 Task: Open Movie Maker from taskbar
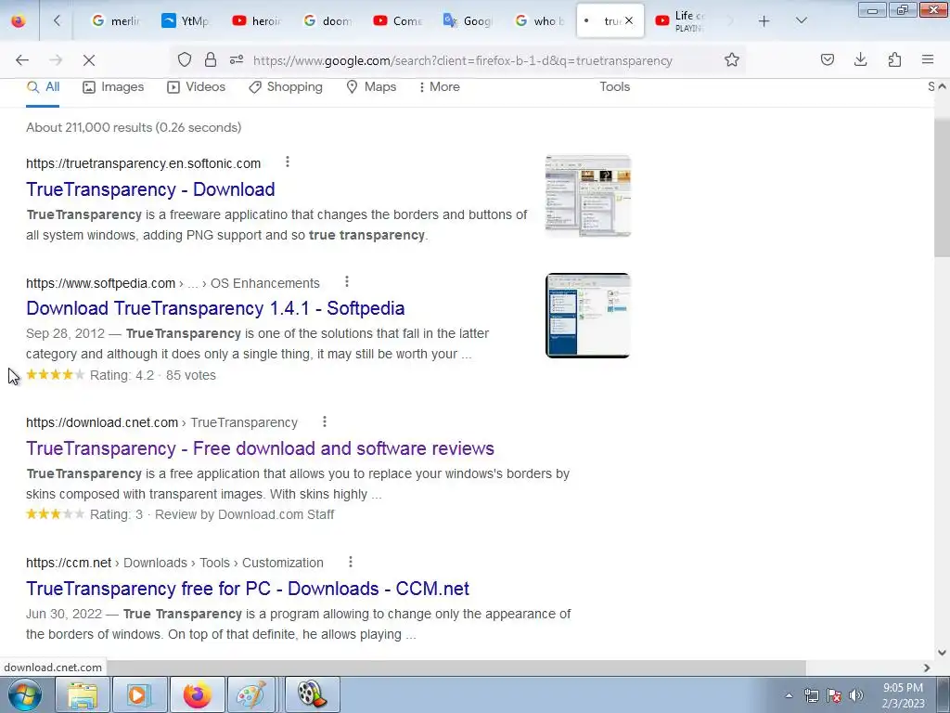pos(313,694)
